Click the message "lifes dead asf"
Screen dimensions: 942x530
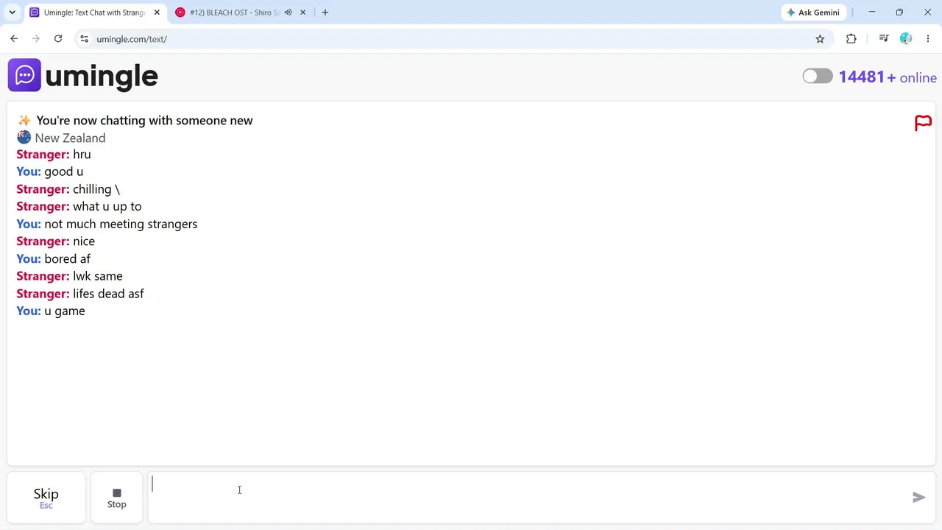tap(108, 294)
